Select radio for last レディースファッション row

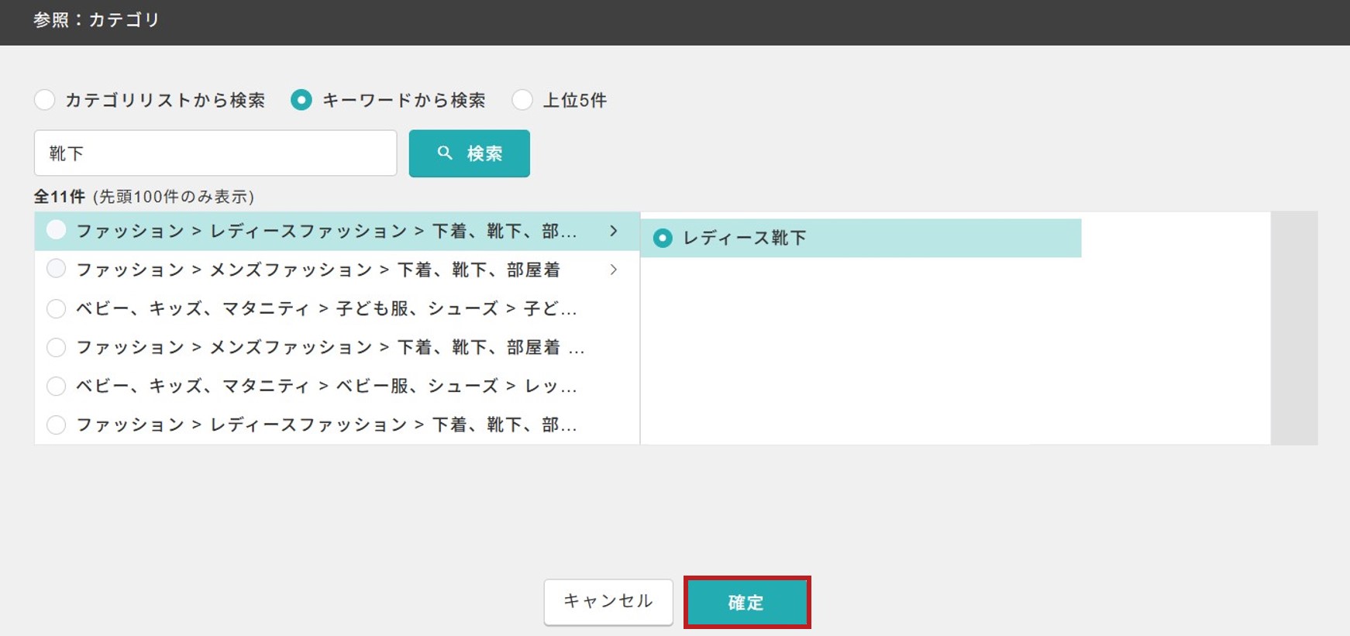point(56,425)
